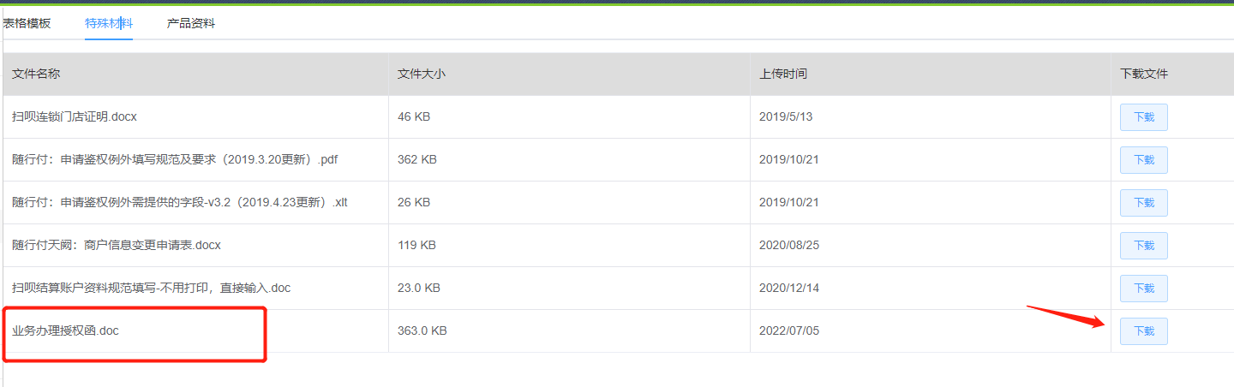Download 随行付天阙 商户信息变更申请表

coord(1143,246)
